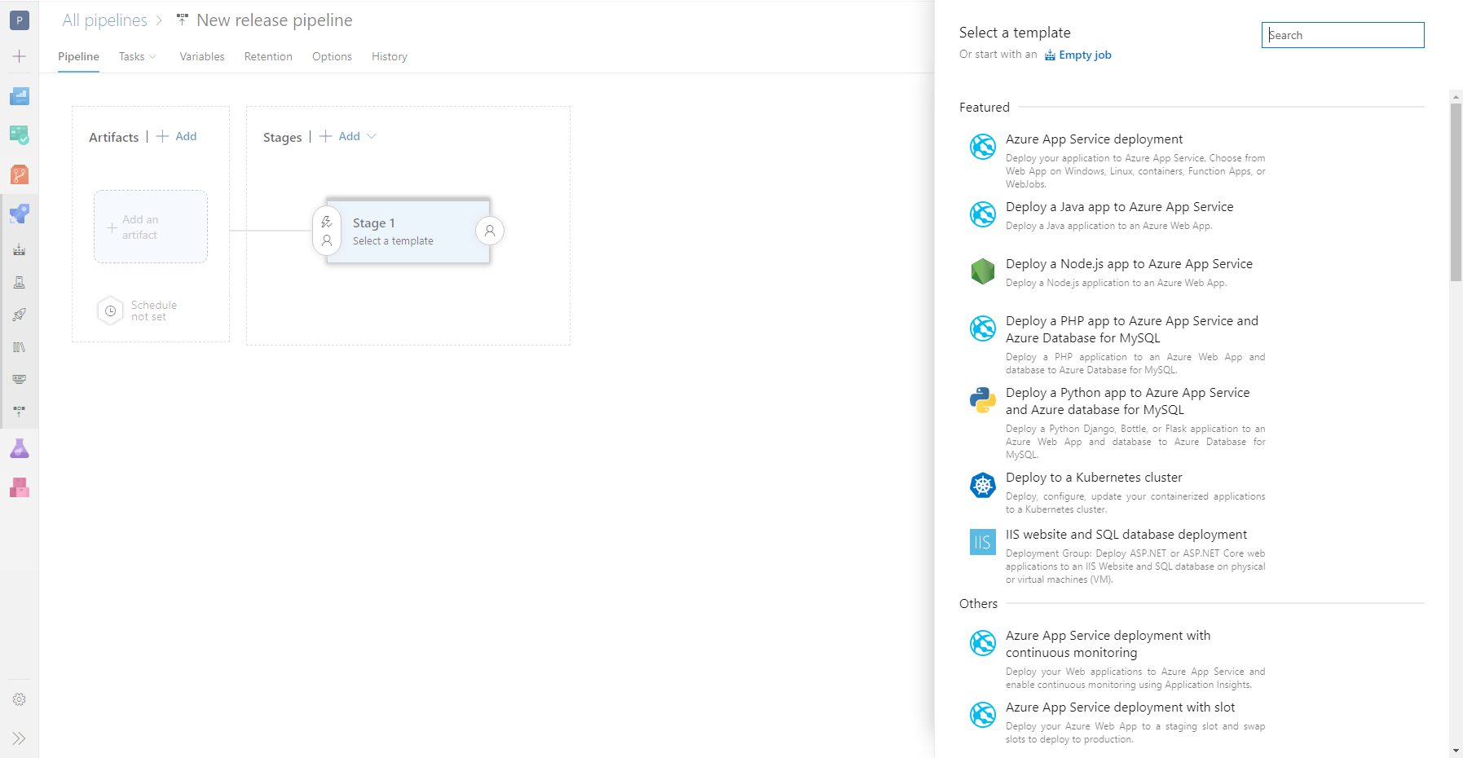Select Deploy to a Kubernetes cluster
1463x758 pixels.
click(x=1094, y=478)
